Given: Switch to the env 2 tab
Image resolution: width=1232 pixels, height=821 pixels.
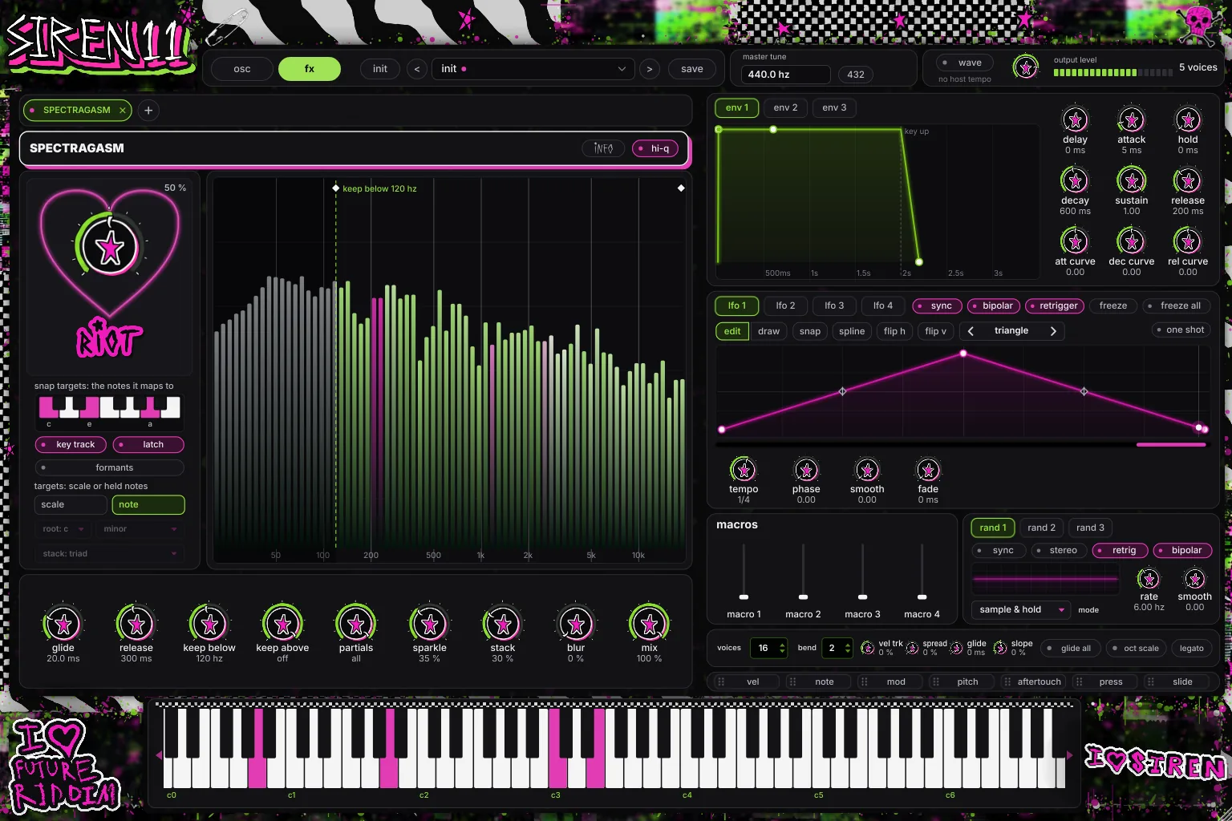Looking at the screenshot, I should pyautogui.click(x=785, y=107).
